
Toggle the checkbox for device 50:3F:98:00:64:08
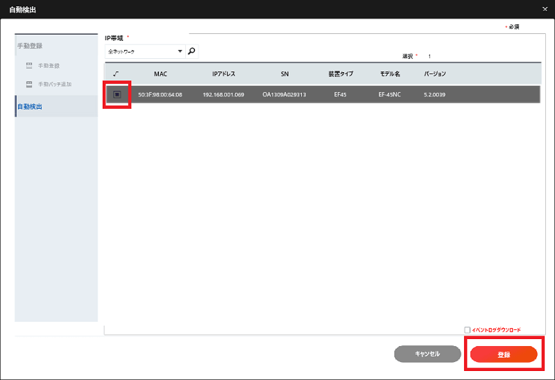(x=117, y=94)
